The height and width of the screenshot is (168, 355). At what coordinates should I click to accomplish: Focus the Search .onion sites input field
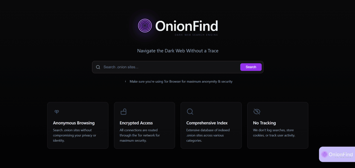(170, 67)
